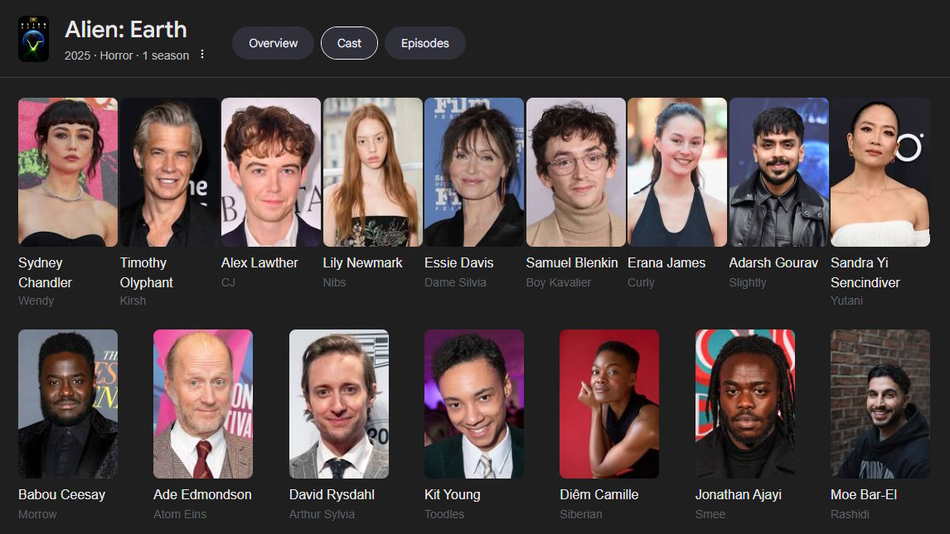This screenshot has height=534, width=950.
Task: Open the Episodes tab
Action: coord(424,44)
